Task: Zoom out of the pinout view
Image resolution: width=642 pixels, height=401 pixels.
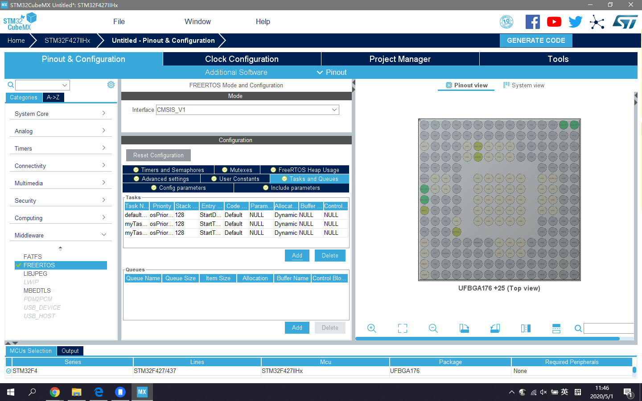Action: pyautogui.click(x=433, y=328)
